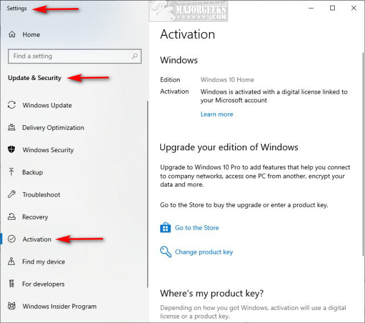The height and width of the screenshot is (323, 365).
Task: Click the Windows Security shield icon
Action: (x=11, y=150)
